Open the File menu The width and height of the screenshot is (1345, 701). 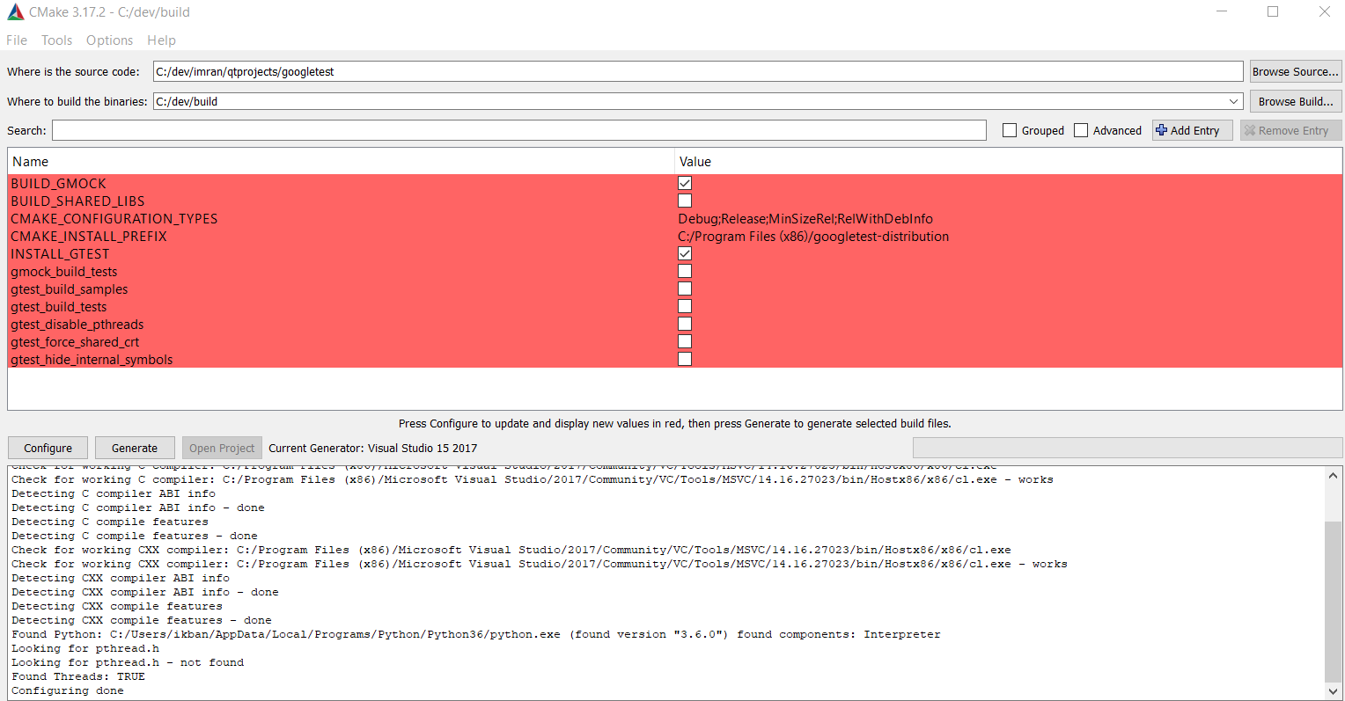pos(17,40)
